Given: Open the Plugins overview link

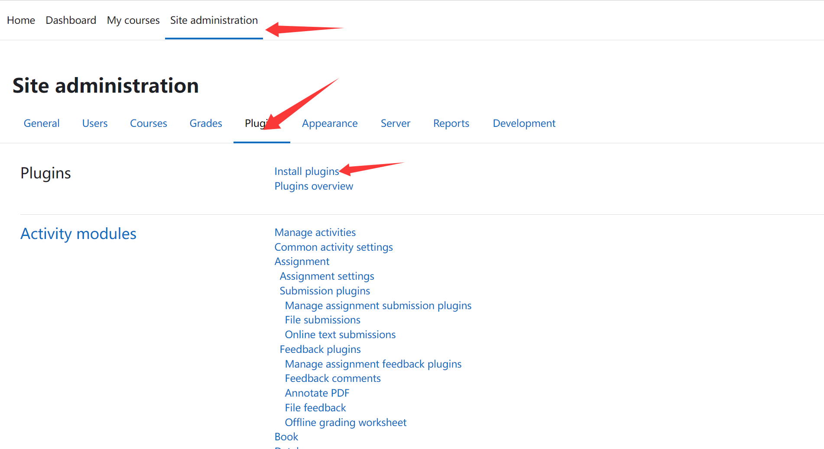Looking at the screenshot, I should [314, 186].
